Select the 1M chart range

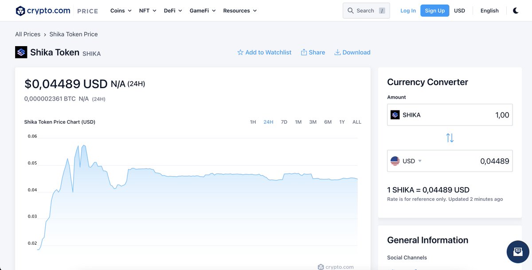pos(298,122)
